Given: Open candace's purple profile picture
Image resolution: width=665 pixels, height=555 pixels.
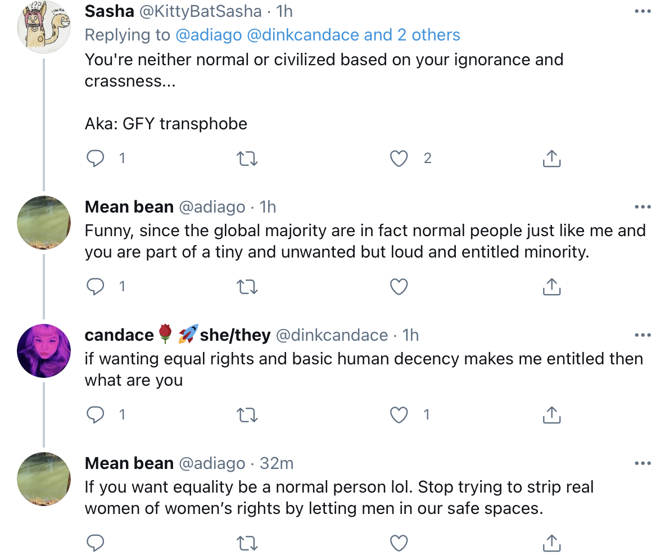Looking at the screenshot, I should tap(44, 351).
